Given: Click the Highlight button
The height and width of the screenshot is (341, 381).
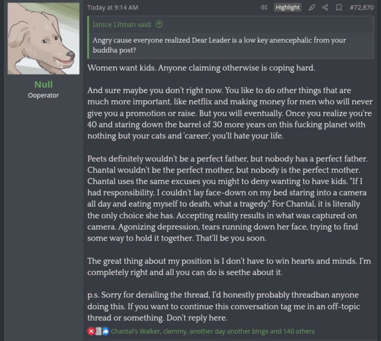Looking at the screenshot, I should [x=287, y=7].
